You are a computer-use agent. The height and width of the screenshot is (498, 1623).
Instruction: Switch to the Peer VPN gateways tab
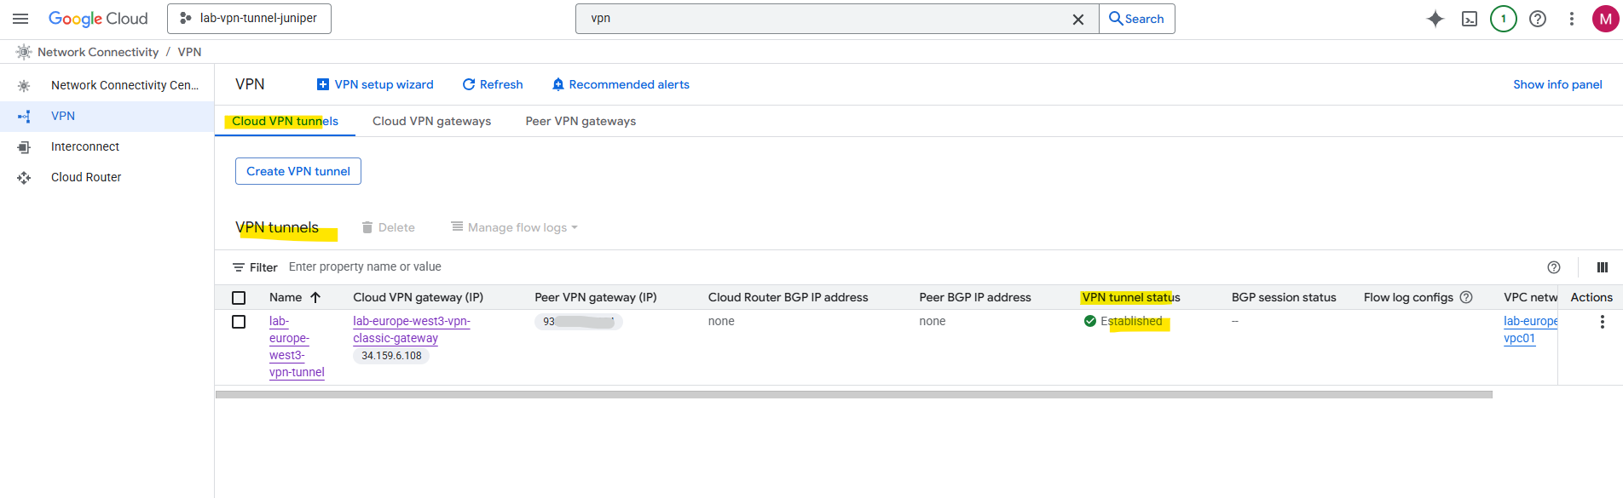580,121
